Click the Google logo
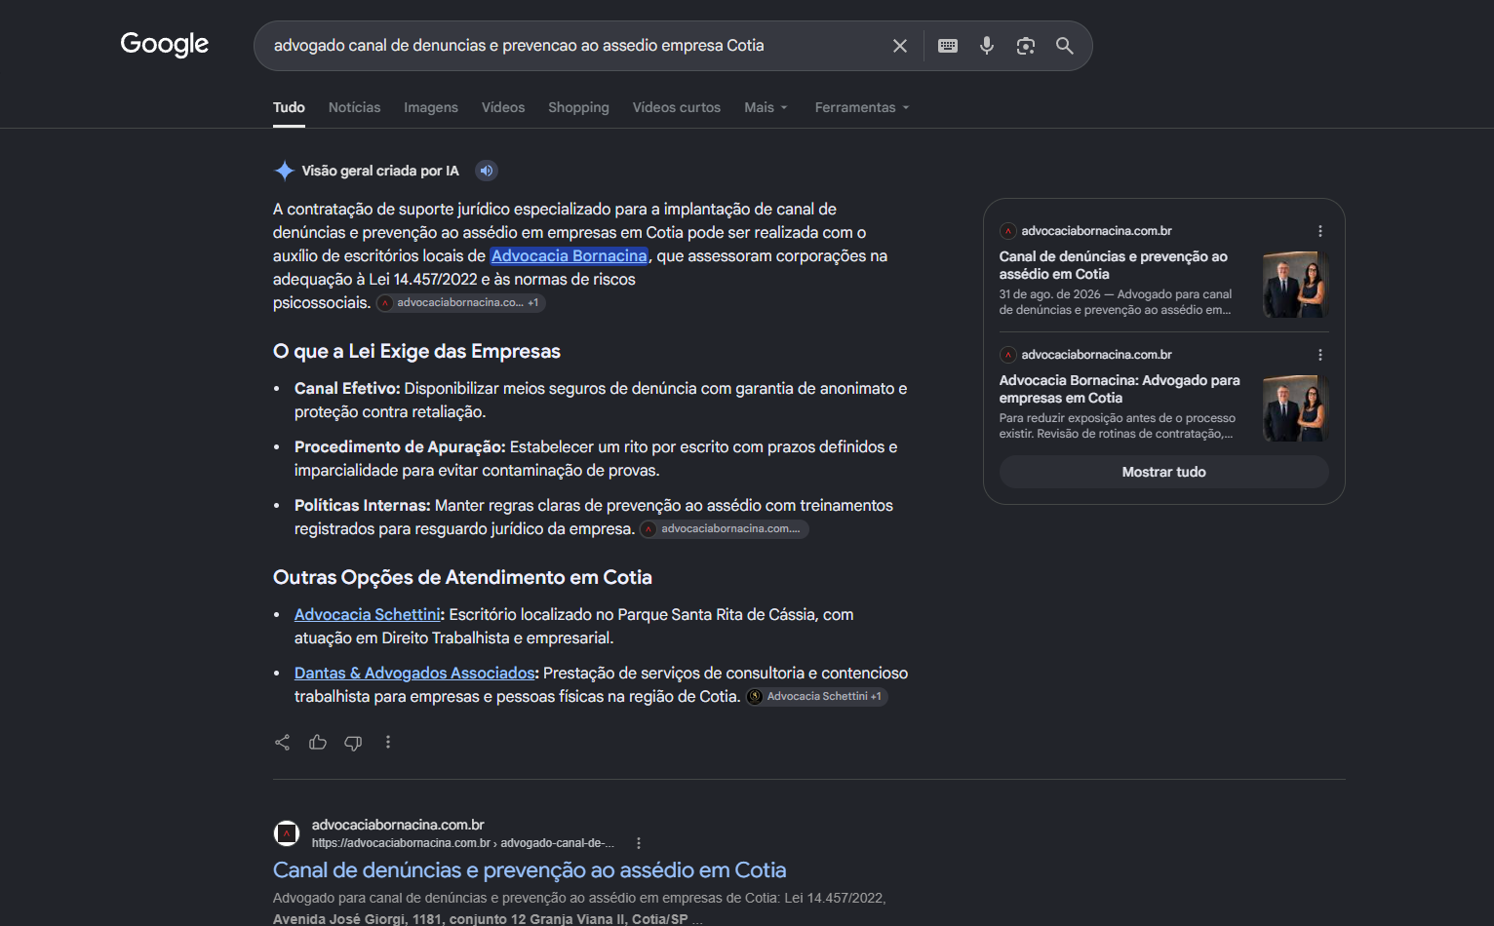The width and height of the screenshot is (1494, 926). (x=165, y=45)
